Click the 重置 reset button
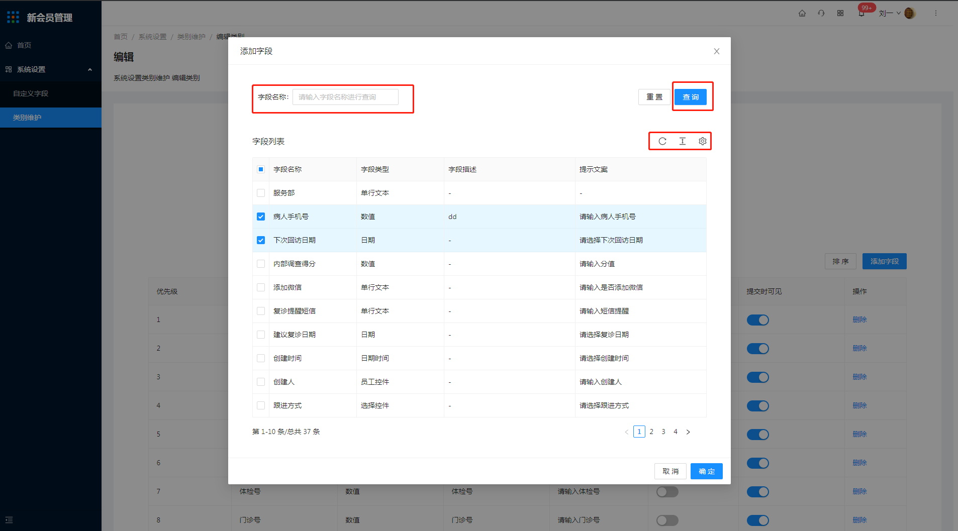Viewport: 958px width, 531px height. coord(654,97)
